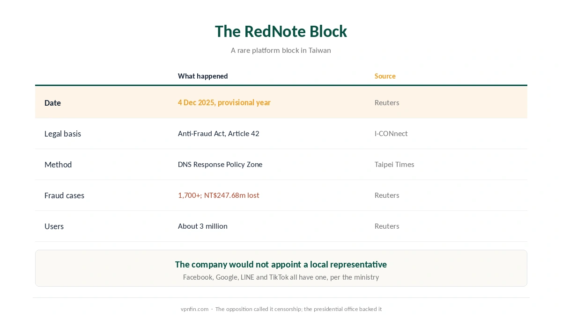Click Reuters source in Fraud cases row
Viewport: 562px width, 318px height.
[387, 195]
